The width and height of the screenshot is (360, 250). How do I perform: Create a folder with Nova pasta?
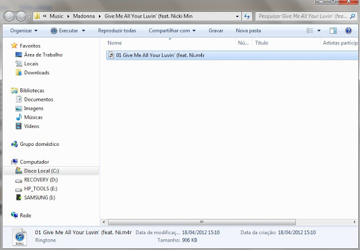click(x=248, y=30)
